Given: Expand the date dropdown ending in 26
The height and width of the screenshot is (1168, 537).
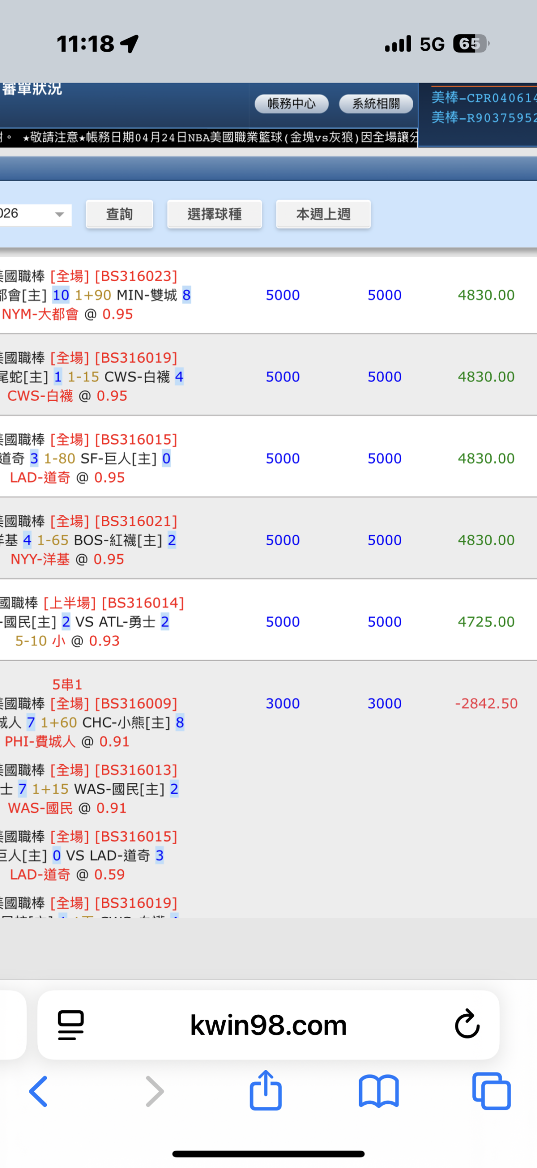Looking at the screenshot, I should point(59,214).
